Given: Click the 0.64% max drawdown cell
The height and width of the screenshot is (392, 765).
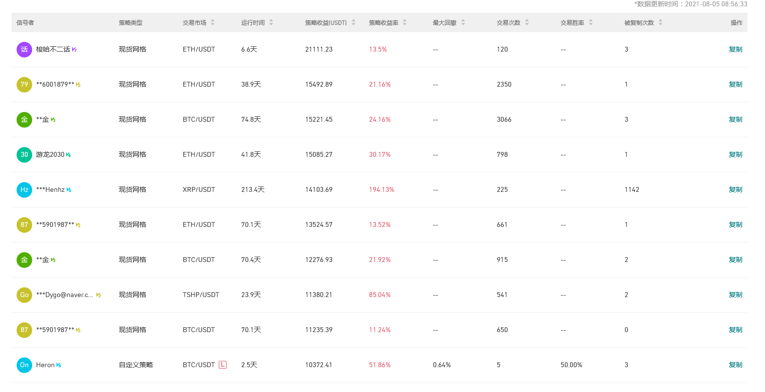Looking at the screenshot, I should click(442, 365).
